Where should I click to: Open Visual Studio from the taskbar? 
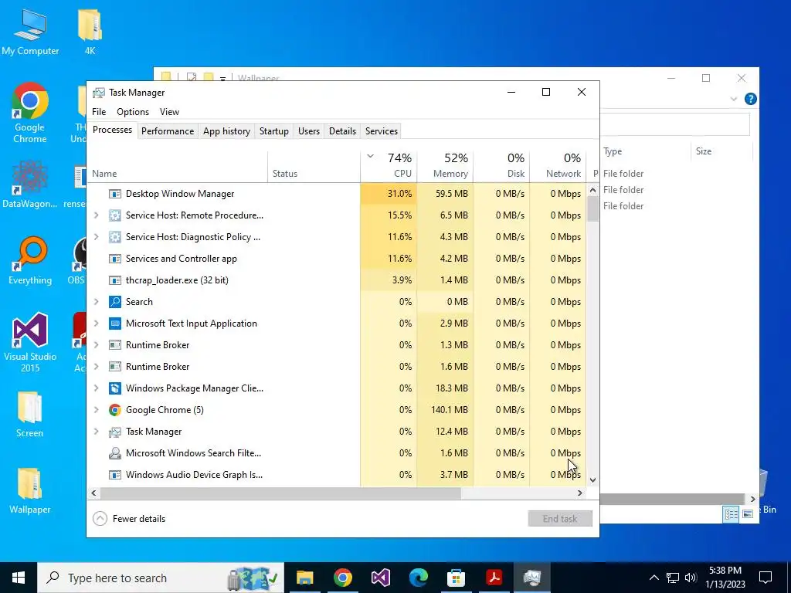[380, 578]
